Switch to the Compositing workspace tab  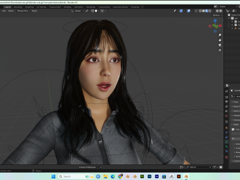point(104,7)
